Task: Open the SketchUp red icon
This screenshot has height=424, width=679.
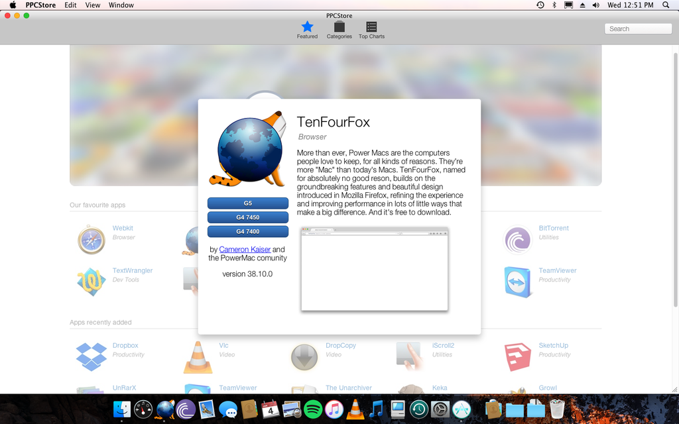Action: (517, 356)
